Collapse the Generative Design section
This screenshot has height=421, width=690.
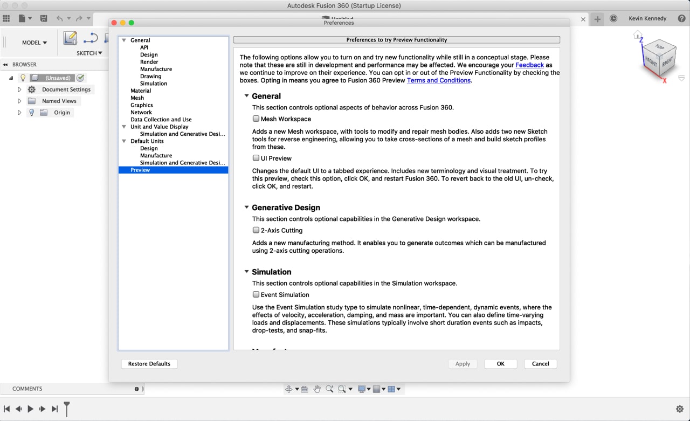click(x=247, y=207)
